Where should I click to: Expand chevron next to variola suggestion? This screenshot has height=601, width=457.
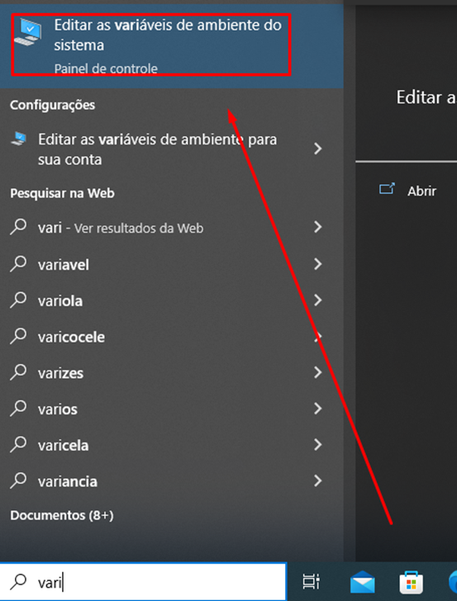(x=317, y=300)
